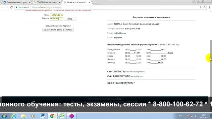The height and width of the screenshot is (119, 212).
Task: Bookmark this page with the star icon
Action: (x=205, y=7)
